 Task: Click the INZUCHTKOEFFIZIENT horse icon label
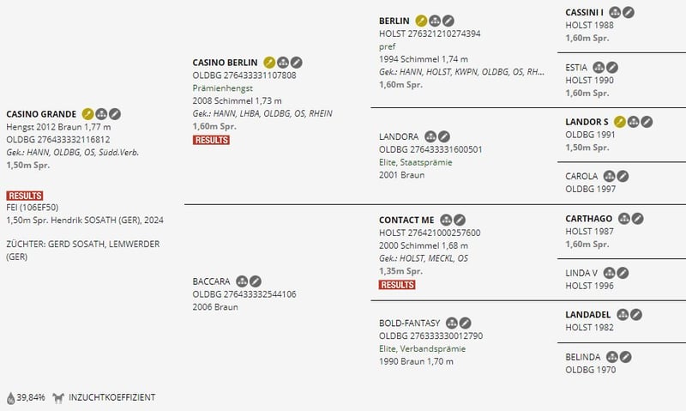pyautogui.click(x=104, y=397)
